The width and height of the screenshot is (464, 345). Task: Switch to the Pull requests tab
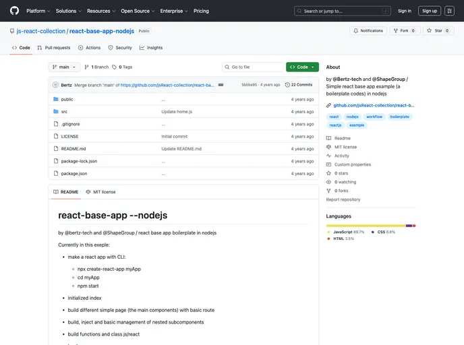[53, 48]
